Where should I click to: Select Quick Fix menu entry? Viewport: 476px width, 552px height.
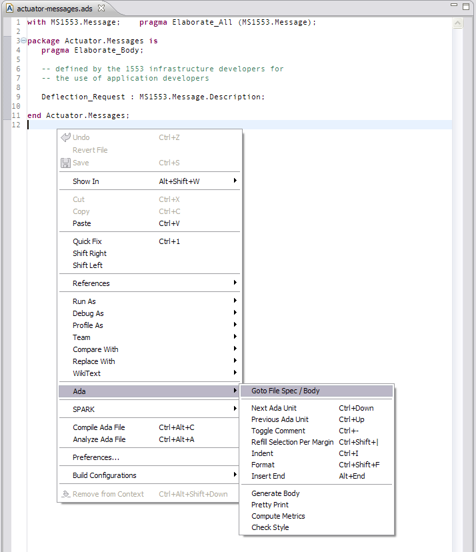(x=149, y=241)
